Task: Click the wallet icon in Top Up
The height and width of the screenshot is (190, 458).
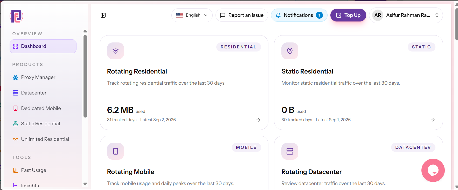Action: click(x=339, y=15)
